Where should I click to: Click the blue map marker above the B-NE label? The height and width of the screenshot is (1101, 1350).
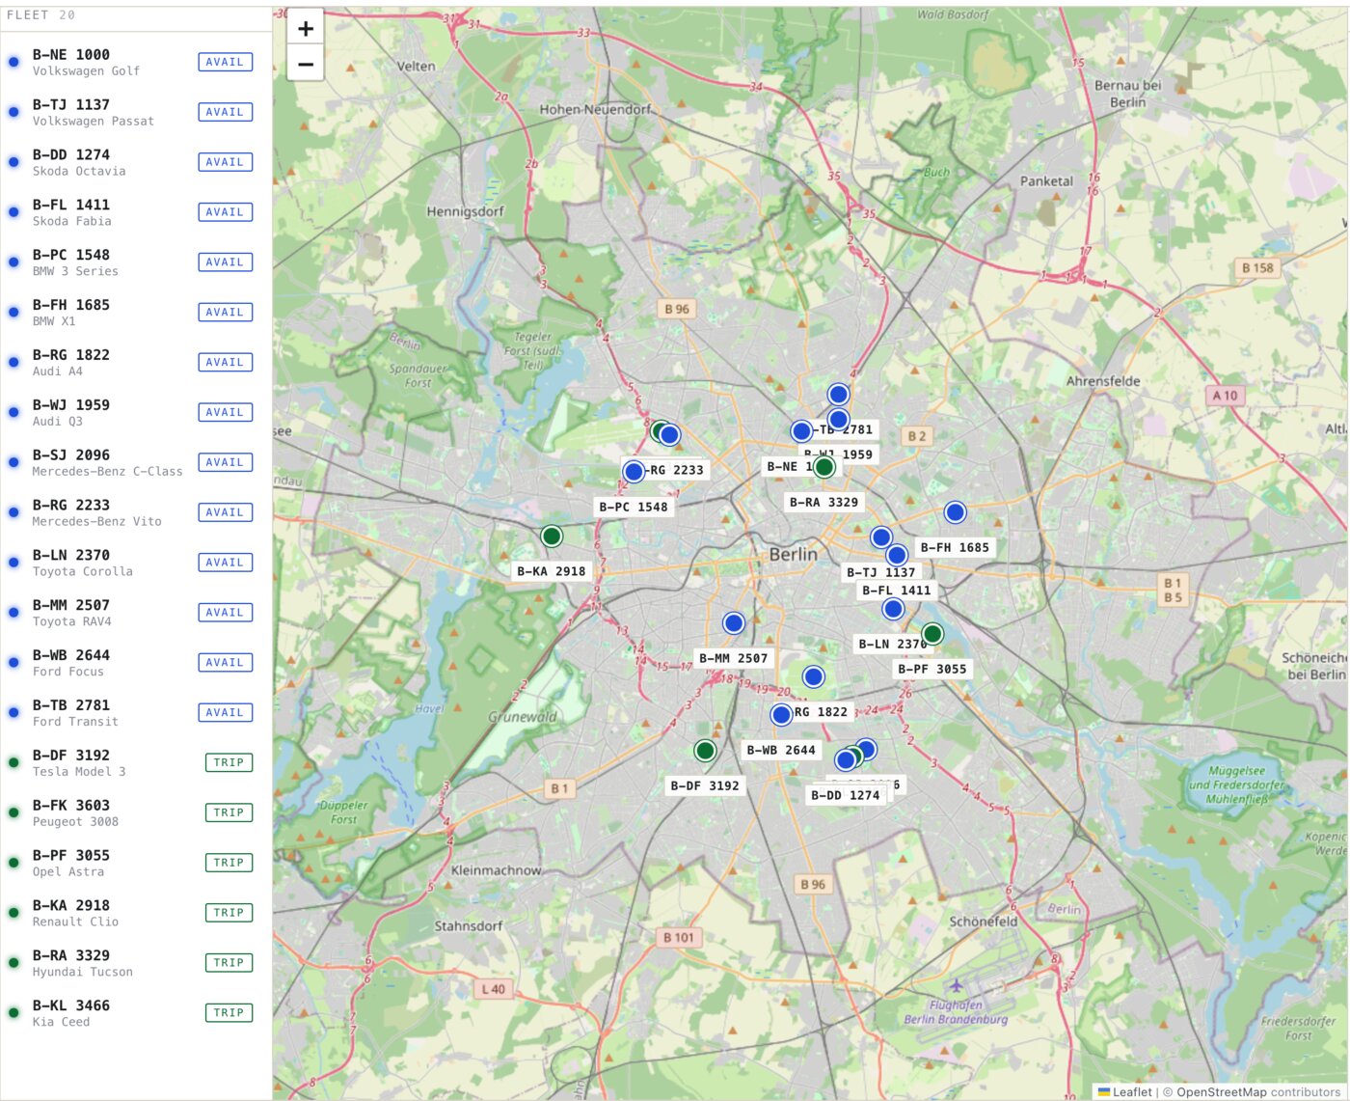click(801, 431)
